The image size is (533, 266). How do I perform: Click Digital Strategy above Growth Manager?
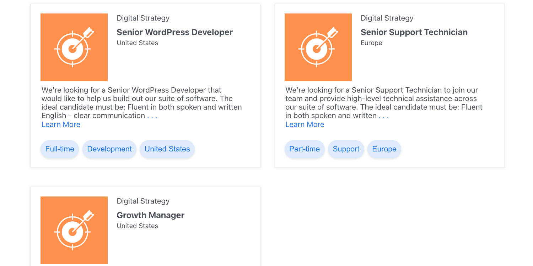(143, 201)
